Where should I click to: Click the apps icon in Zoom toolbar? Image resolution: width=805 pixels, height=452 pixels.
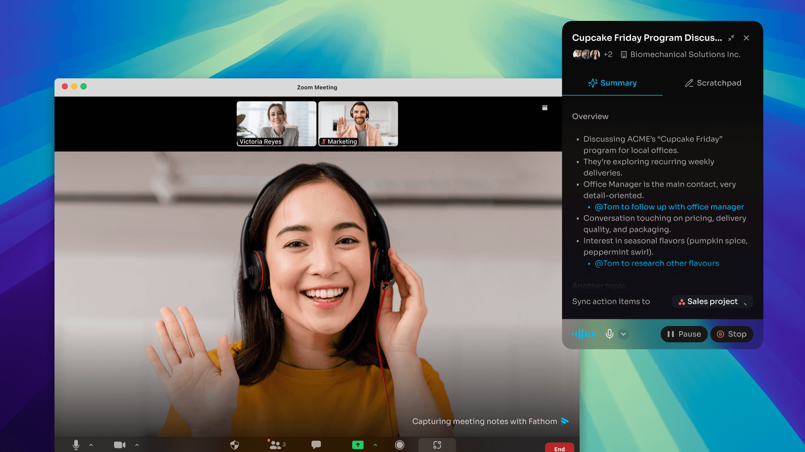click(437, 445)
